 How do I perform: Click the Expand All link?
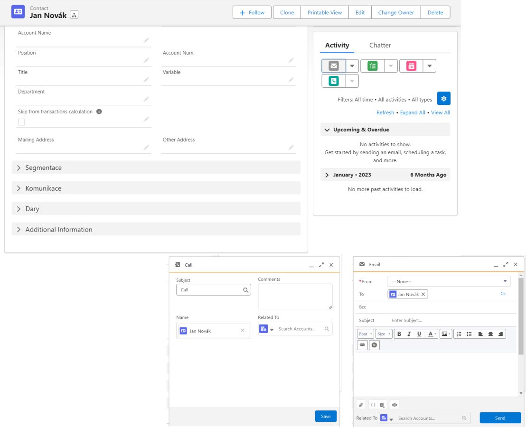pos(412,112)
